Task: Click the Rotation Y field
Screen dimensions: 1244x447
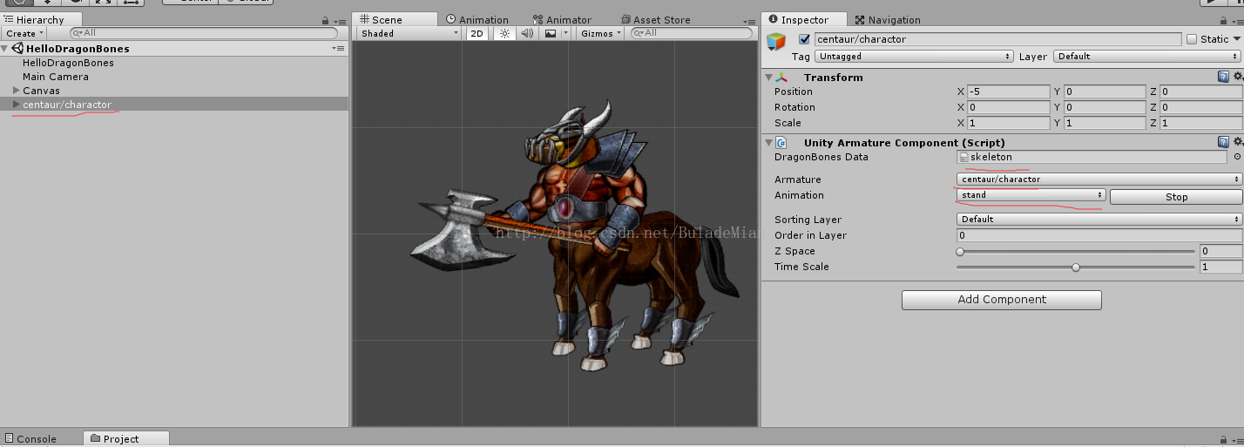Action: click(1105, 107)
